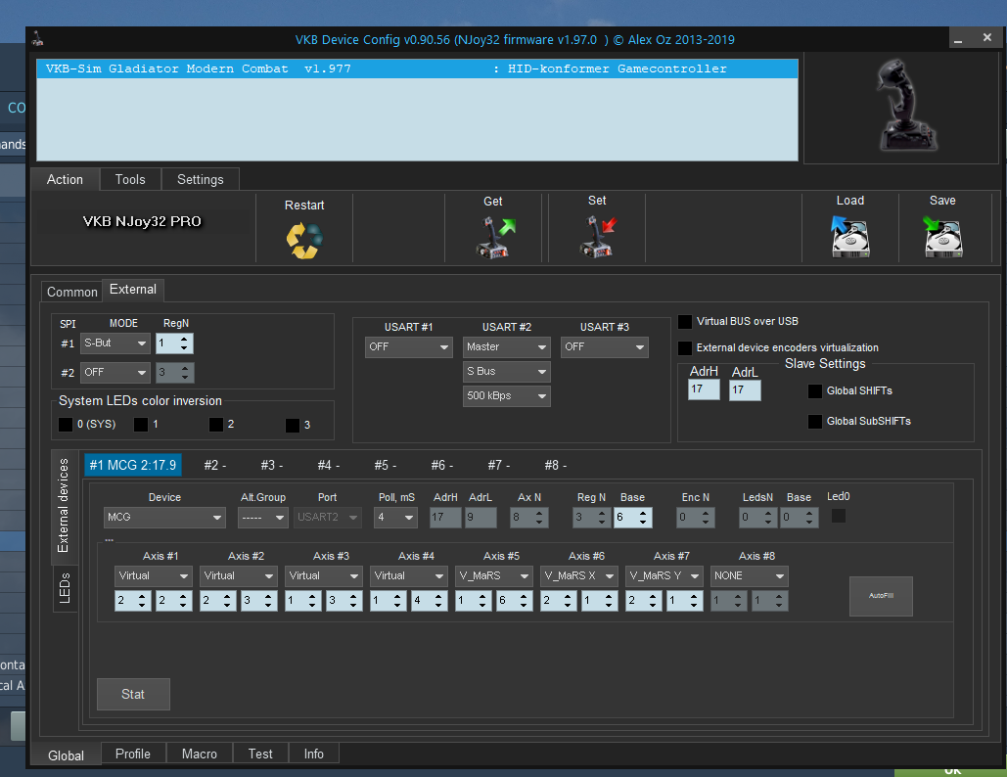Image resolution: width=1007 pixels, height=777 pixels.
Task: Open the Poll, mS dropdown
Action: click(395, 517)
